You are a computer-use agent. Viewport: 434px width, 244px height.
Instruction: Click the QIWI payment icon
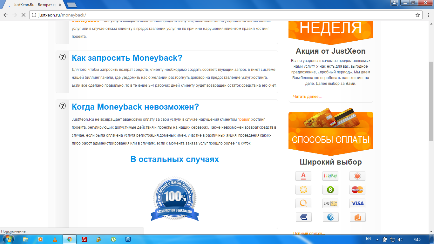303,203
